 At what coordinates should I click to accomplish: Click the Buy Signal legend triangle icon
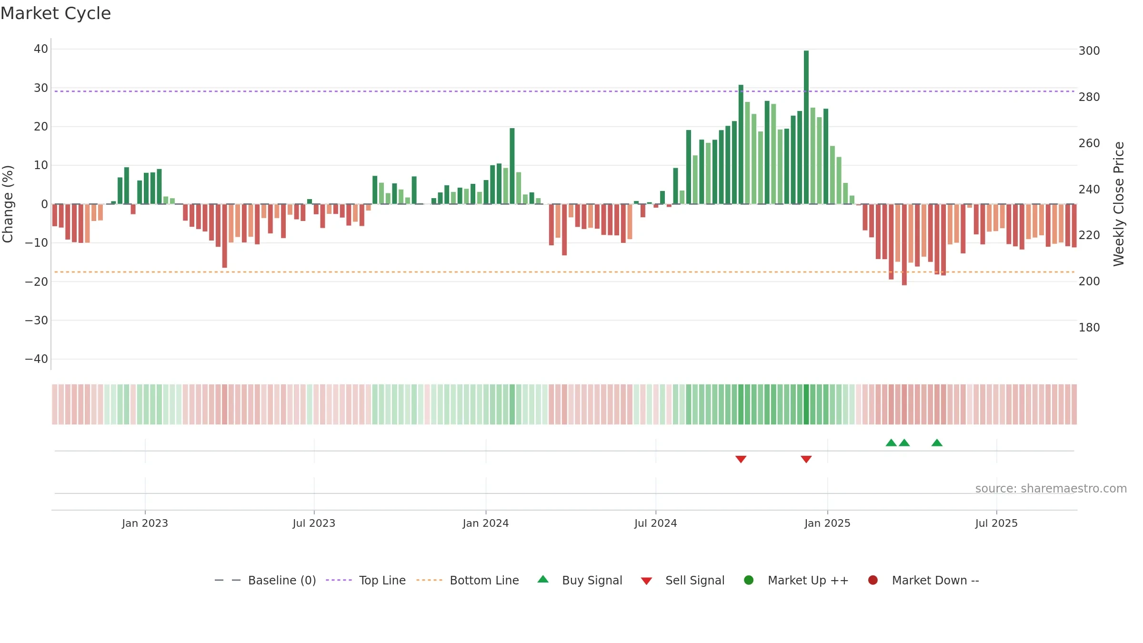[x=543, y=579]
